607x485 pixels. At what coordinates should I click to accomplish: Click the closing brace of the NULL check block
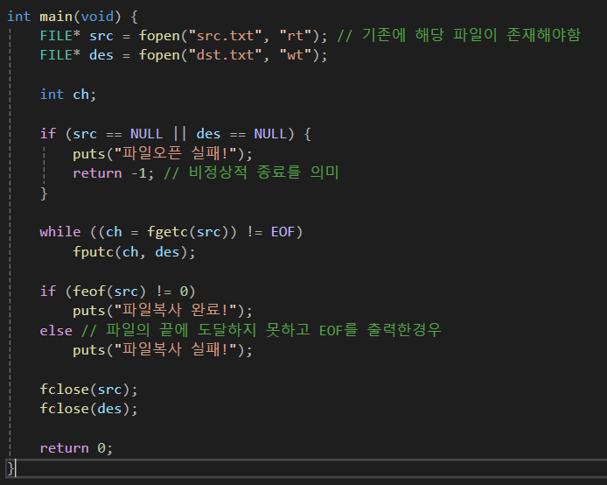tap(44, 193)
